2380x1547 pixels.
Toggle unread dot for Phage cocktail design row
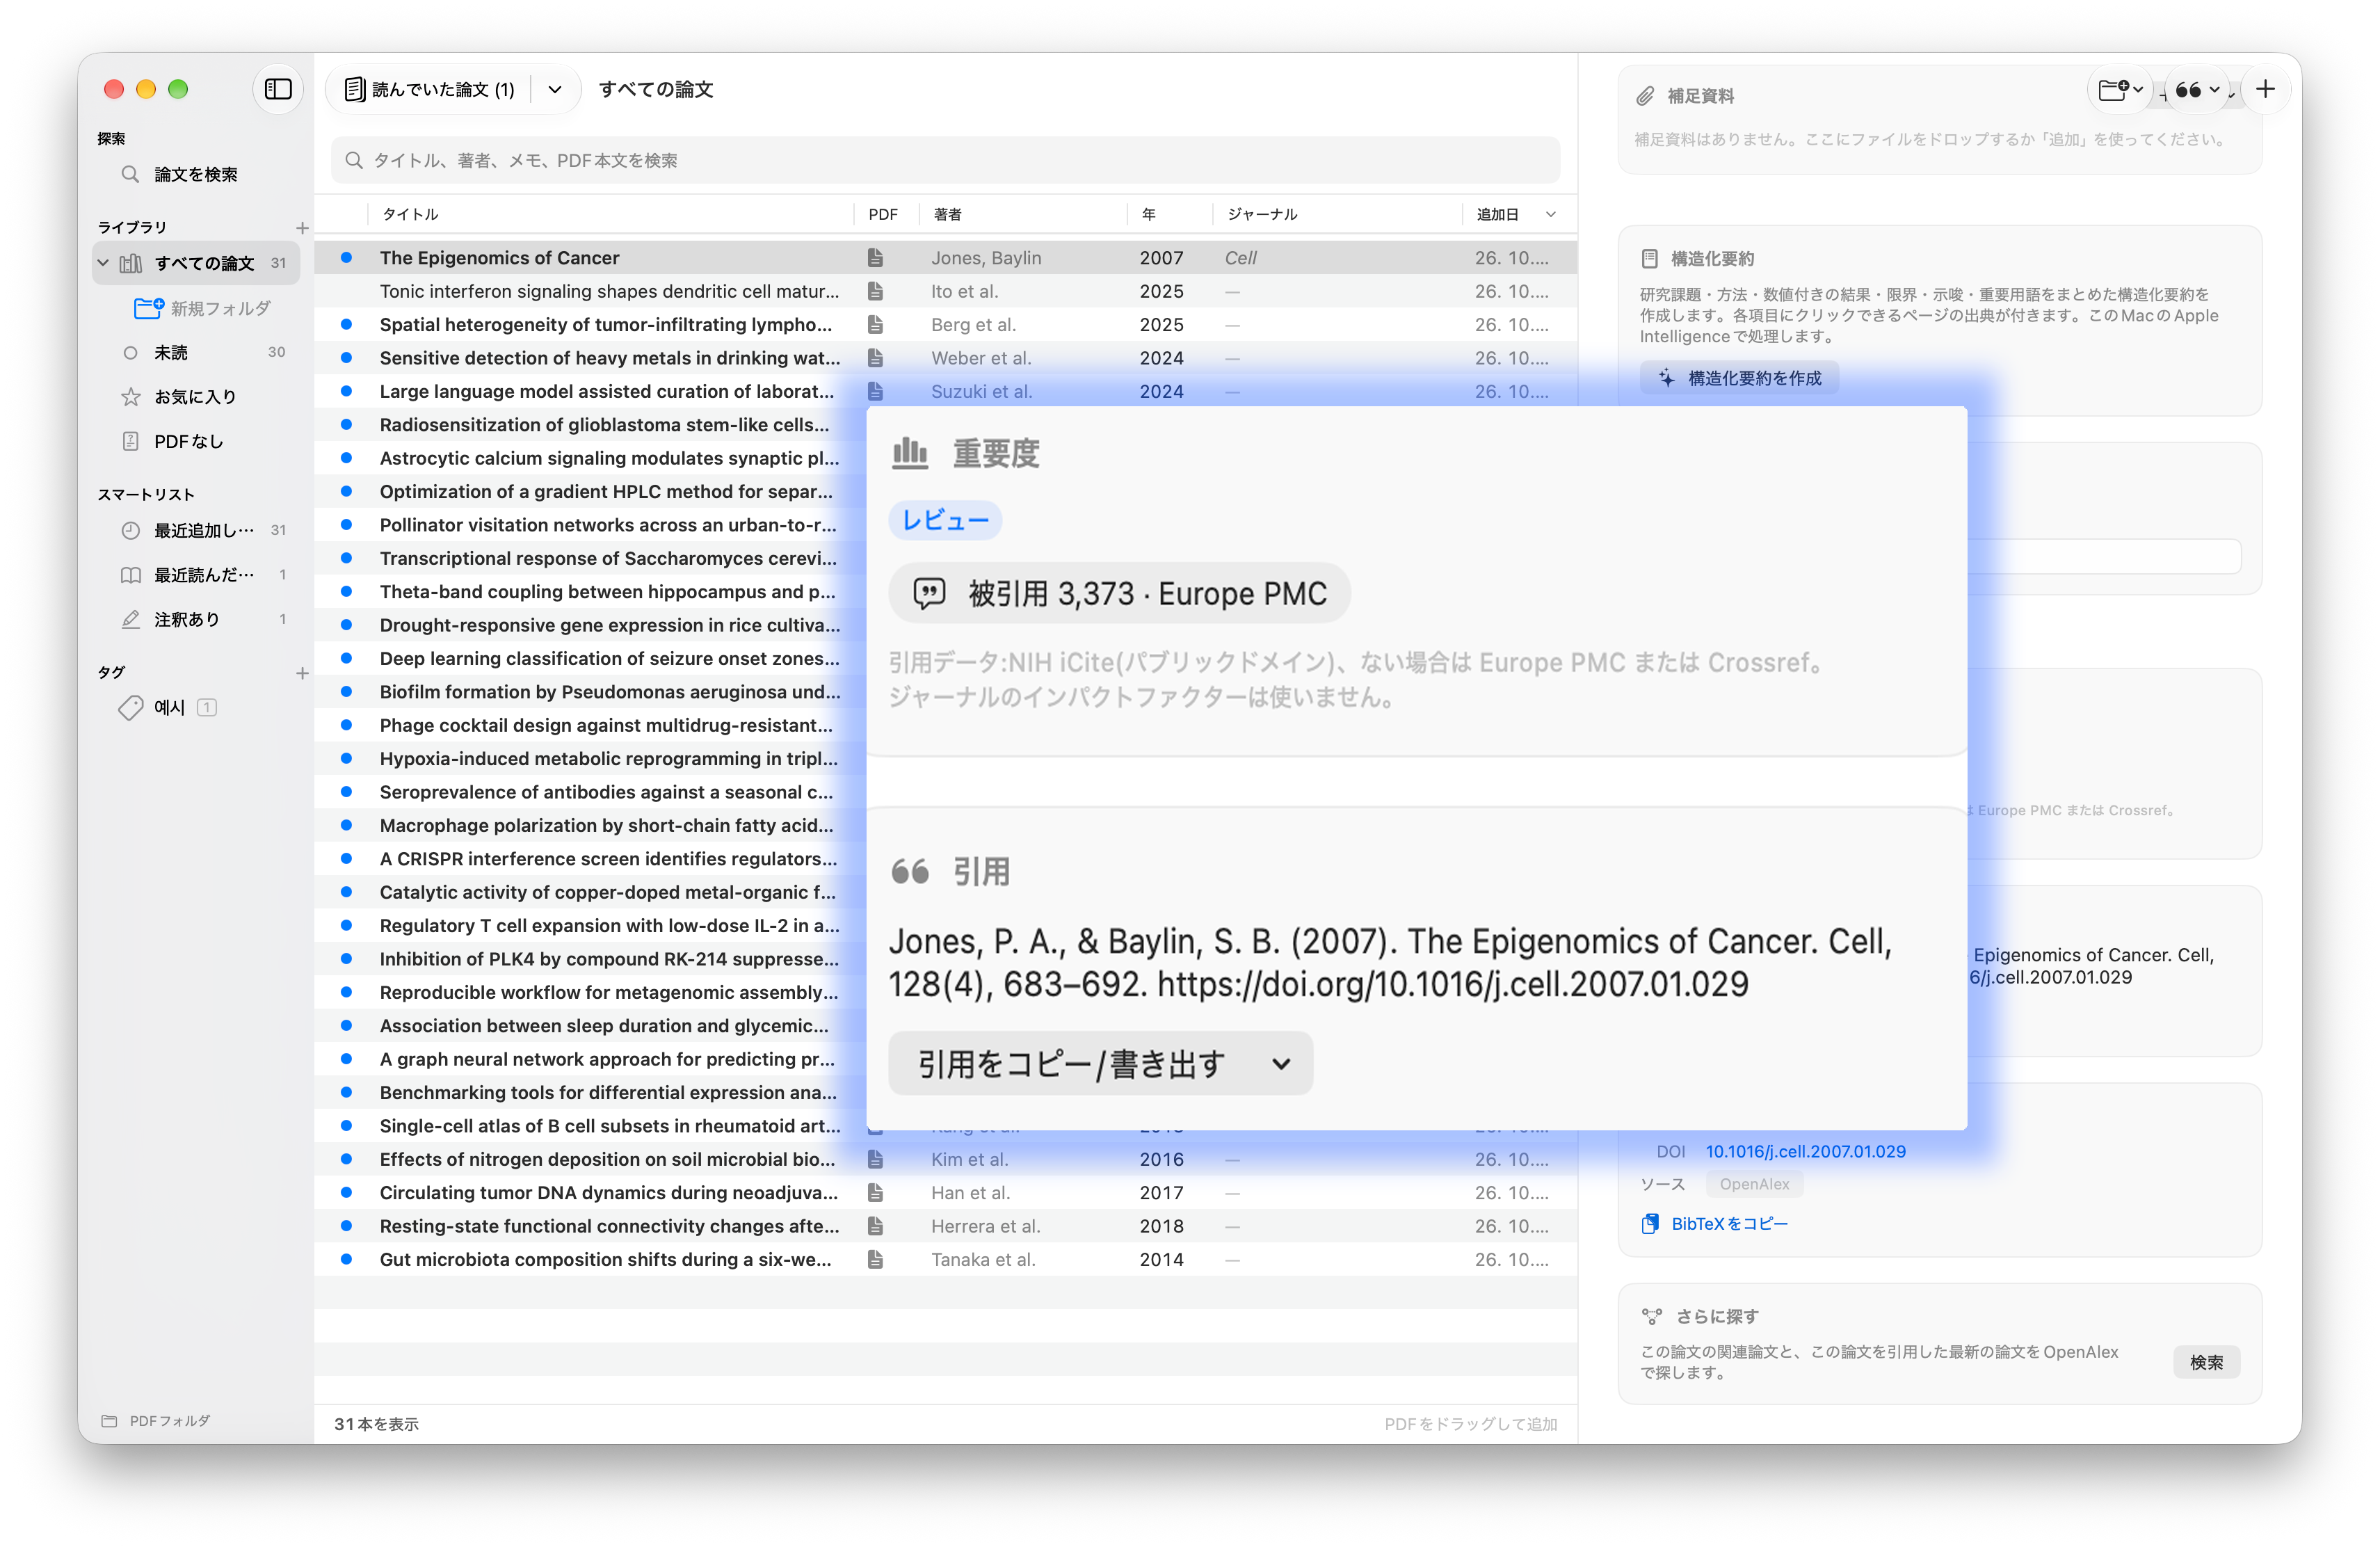coord(346,725)
